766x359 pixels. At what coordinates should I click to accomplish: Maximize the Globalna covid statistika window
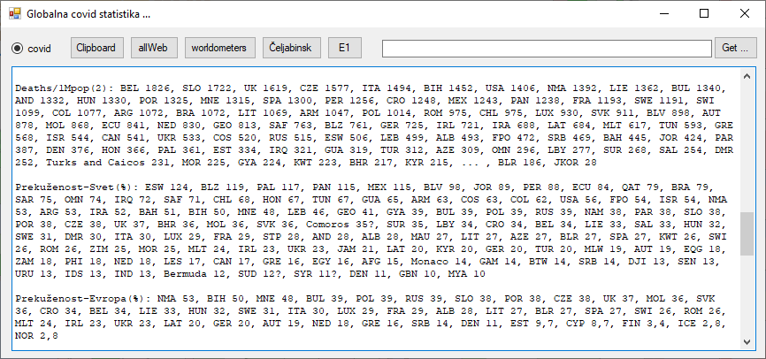(x=704, y=14)
